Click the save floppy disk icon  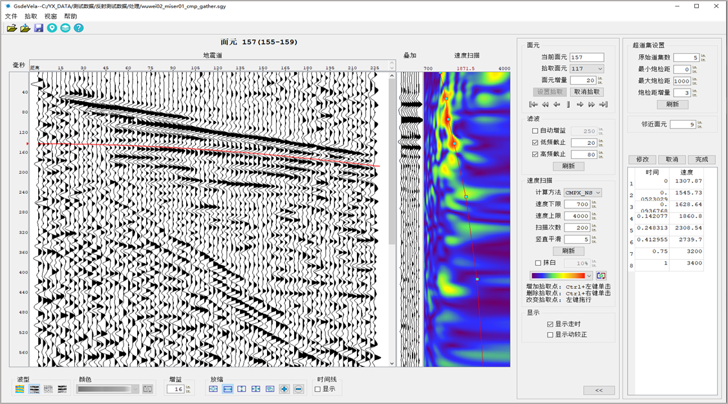[39, 28]
